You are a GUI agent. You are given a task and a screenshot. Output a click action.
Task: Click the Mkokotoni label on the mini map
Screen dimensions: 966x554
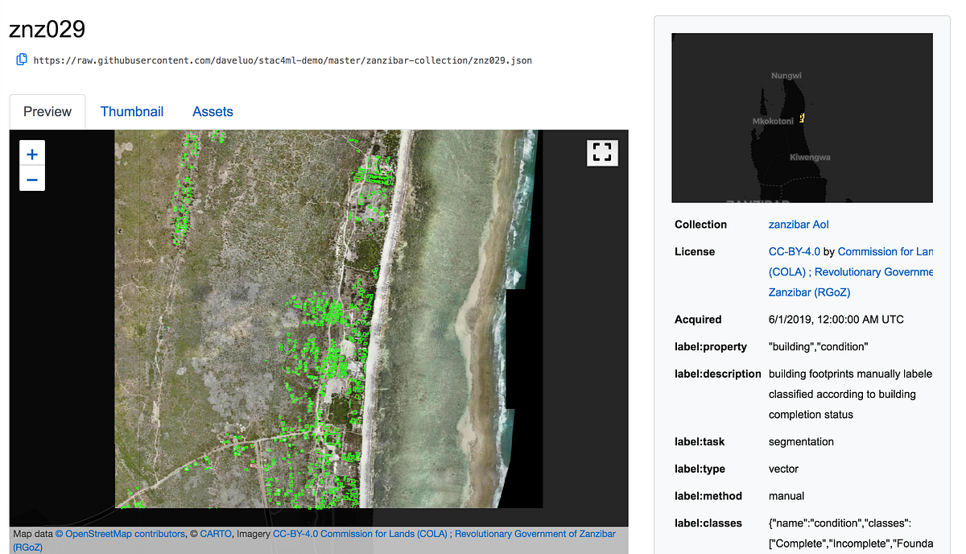tap(772, 121)
